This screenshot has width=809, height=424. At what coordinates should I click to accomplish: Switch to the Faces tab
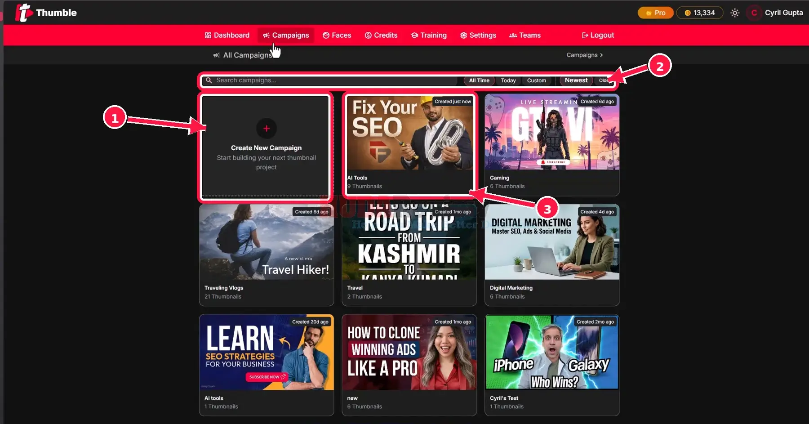click(x=337, y=35)
